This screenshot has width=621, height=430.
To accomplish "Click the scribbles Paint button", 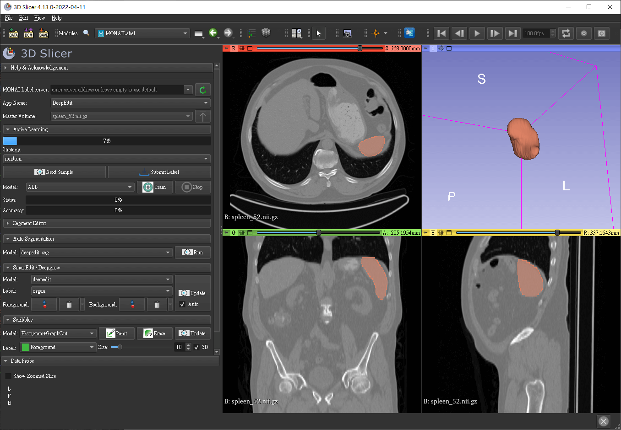I will click(x=117, y=333).
